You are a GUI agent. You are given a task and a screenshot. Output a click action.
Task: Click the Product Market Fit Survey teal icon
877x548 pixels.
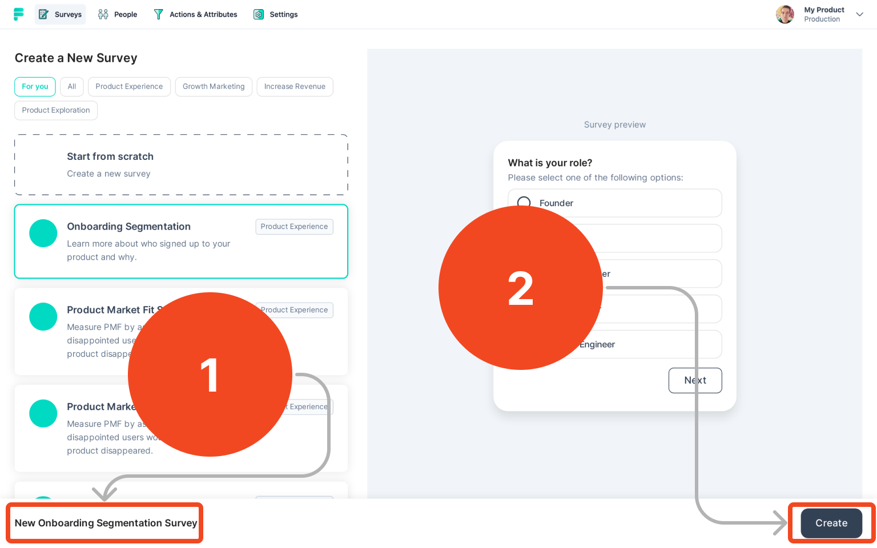pos(43,317)
